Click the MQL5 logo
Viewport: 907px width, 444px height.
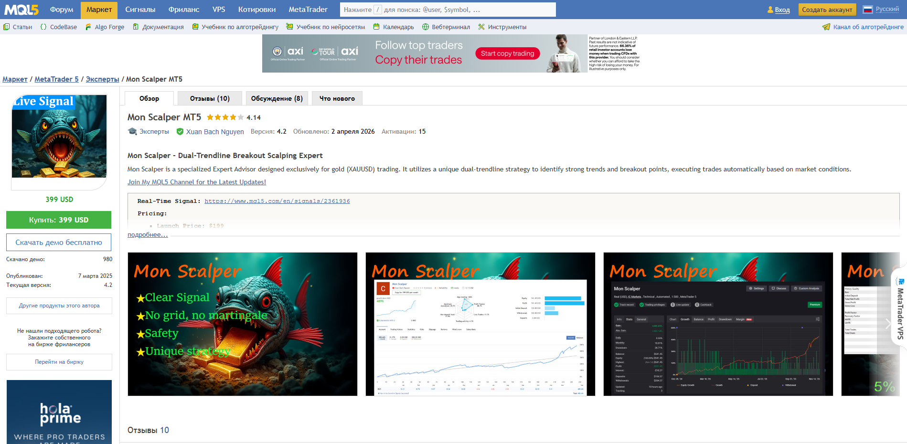21,10
